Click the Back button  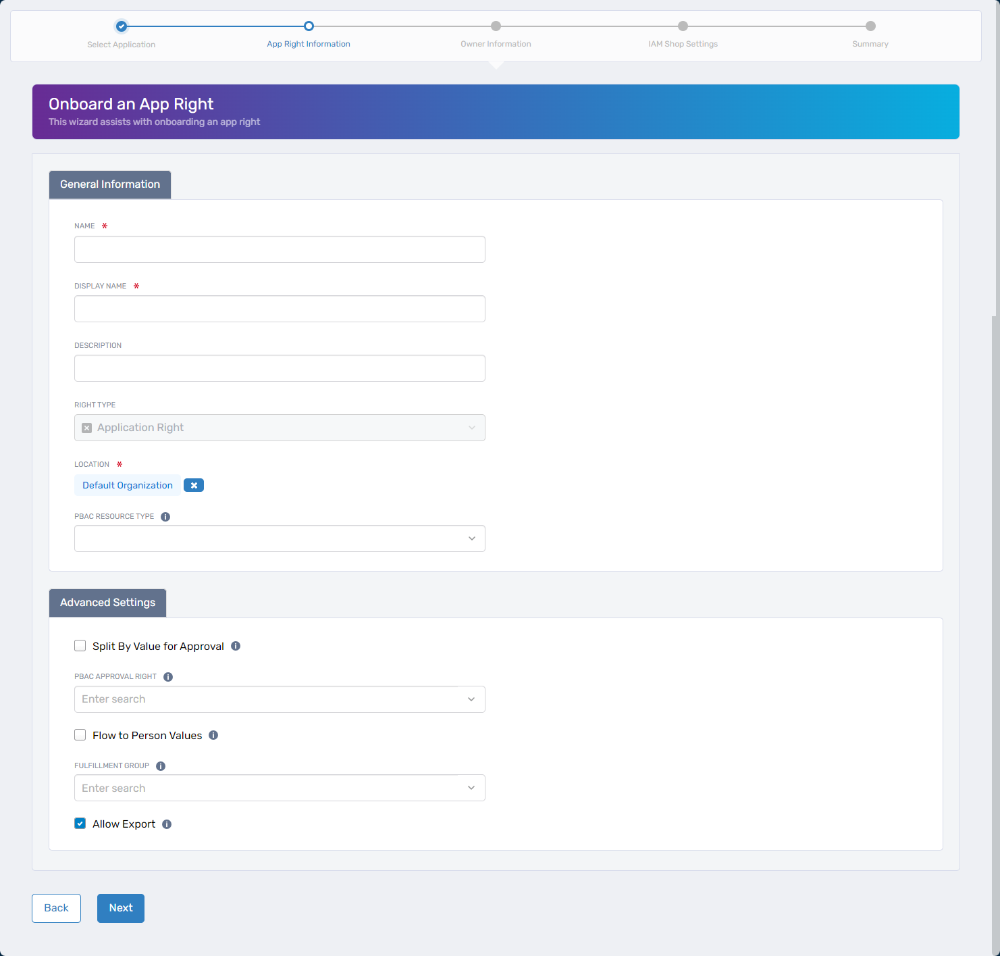[56, 908]
